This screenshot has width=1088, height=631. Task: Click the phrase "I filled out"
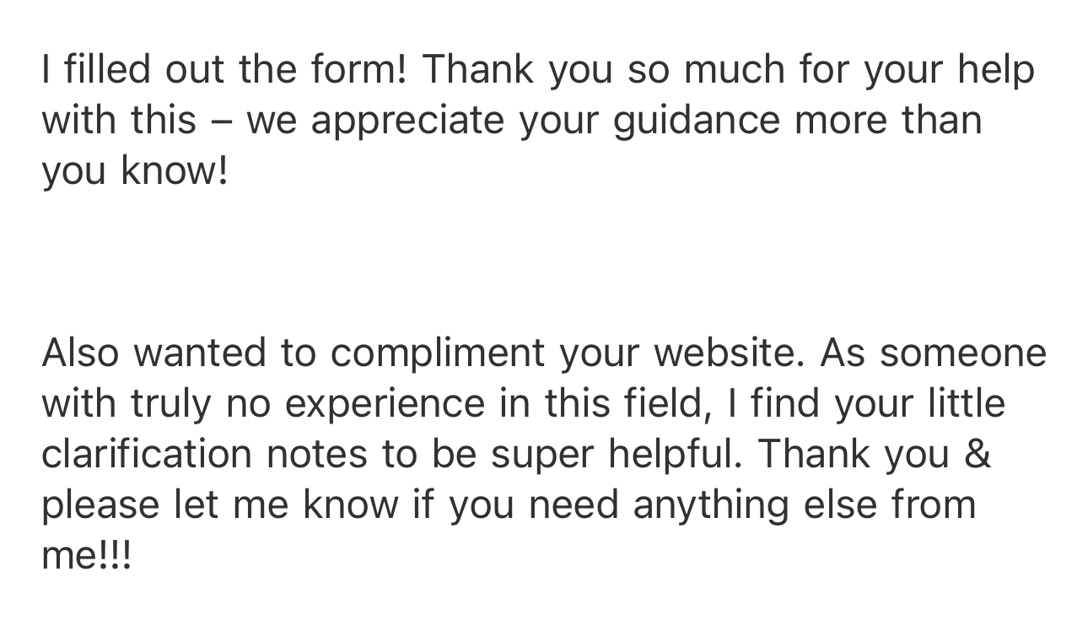point(132,69)
